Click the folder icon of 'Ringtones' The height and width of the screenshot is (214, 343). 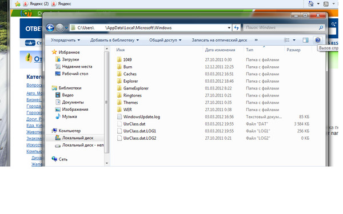[x=119, y=95]
